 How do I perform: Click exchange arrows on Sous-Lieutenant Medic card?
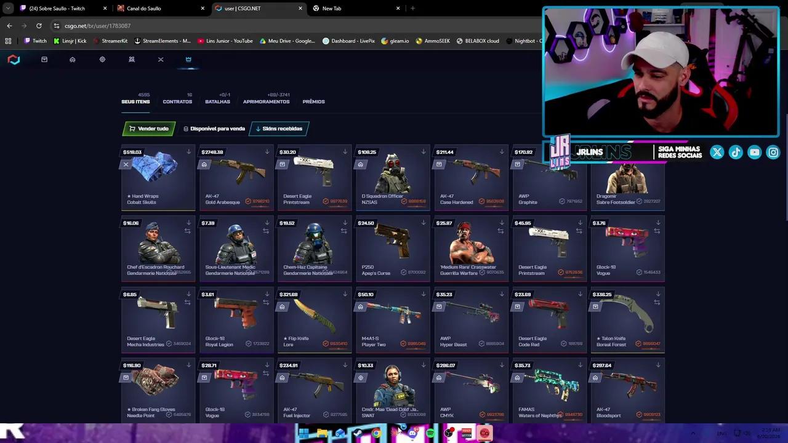pyautogui.click(x=266, y=231)
